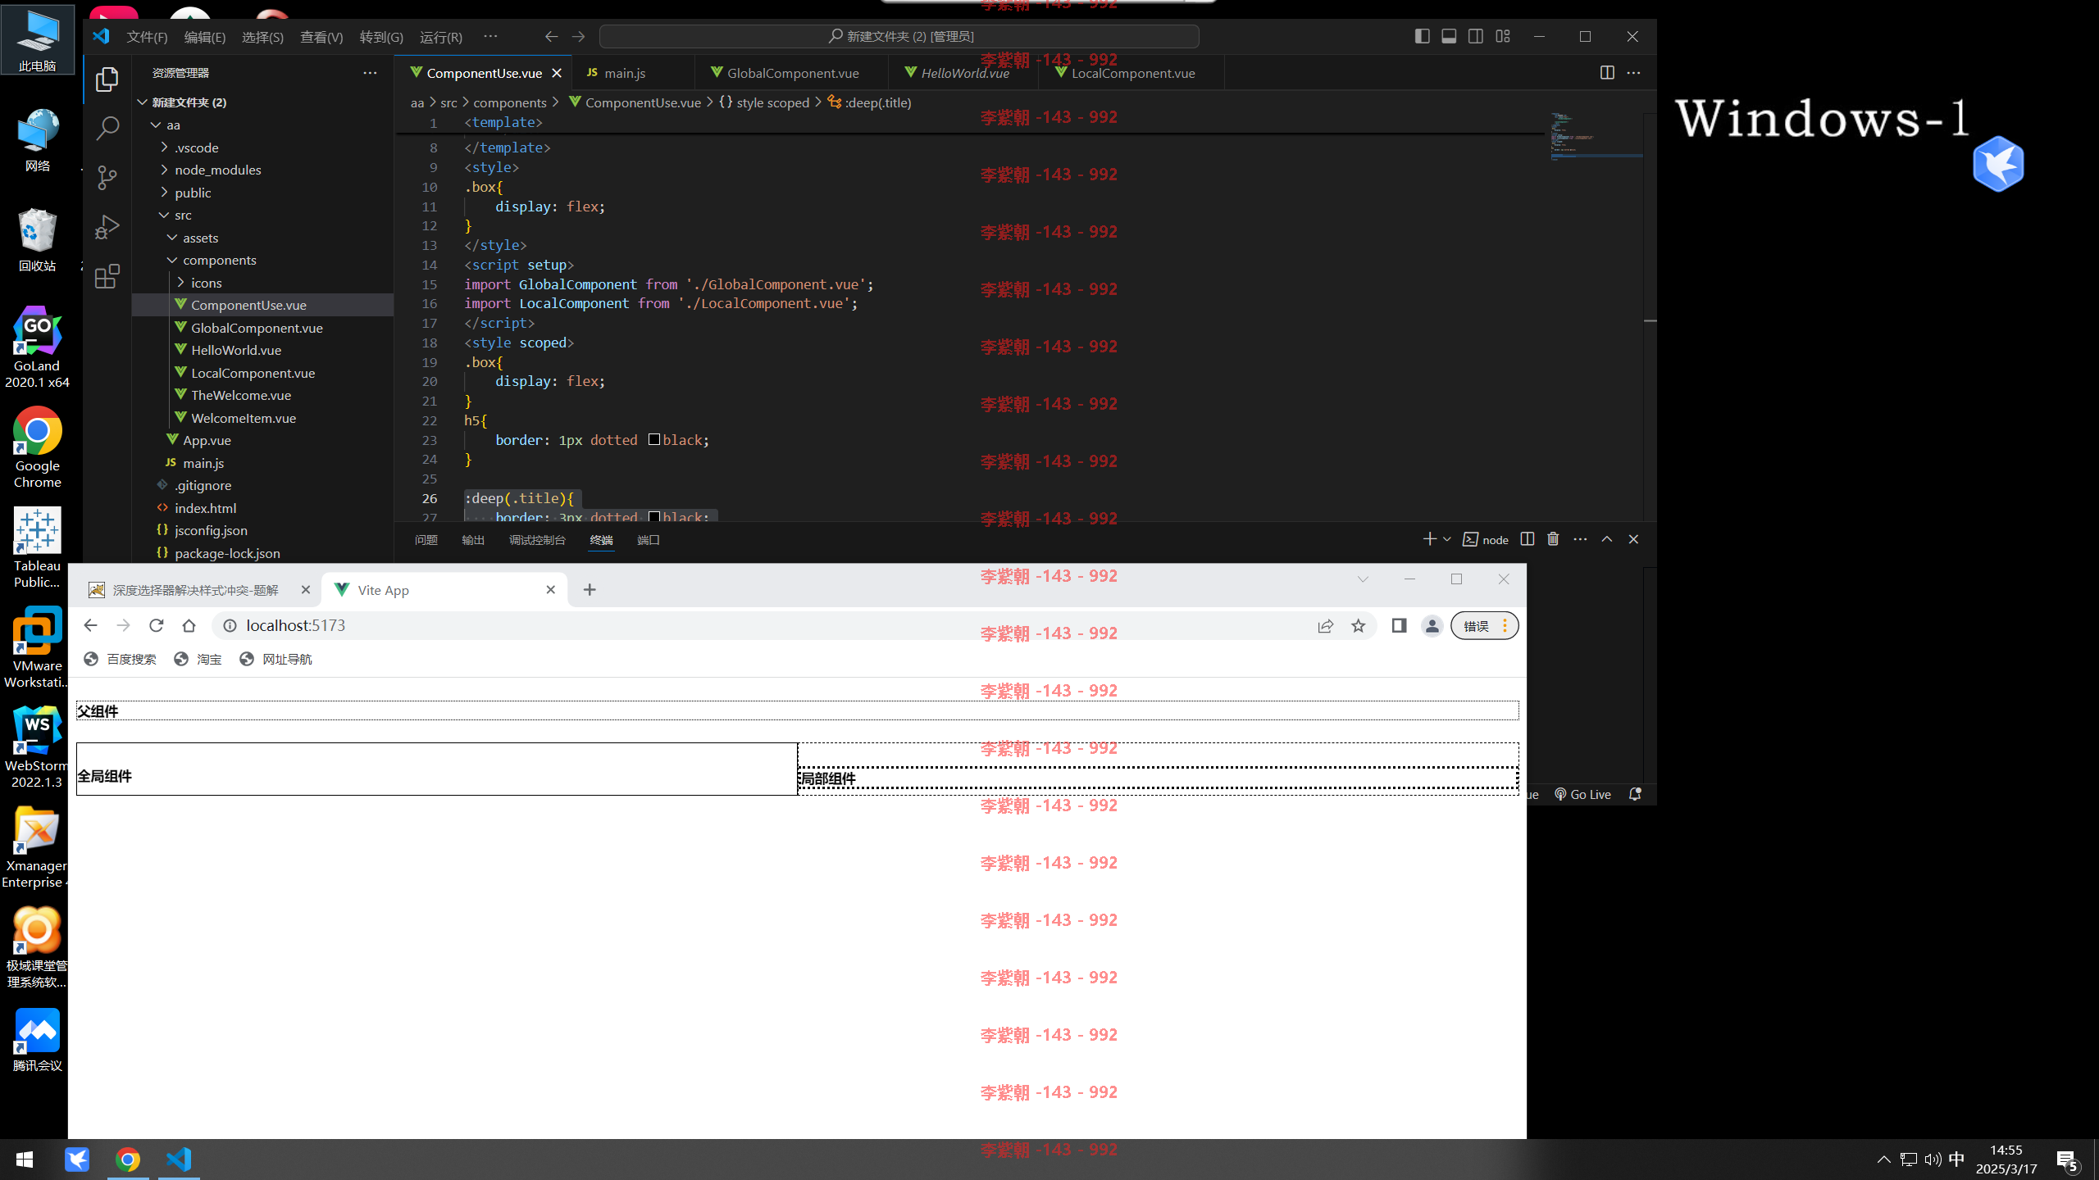Open a new Chrome tab

[x=590, y=590]
